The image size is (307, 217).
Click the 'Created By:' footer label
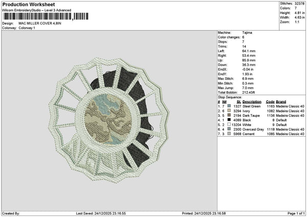point(11,213)
